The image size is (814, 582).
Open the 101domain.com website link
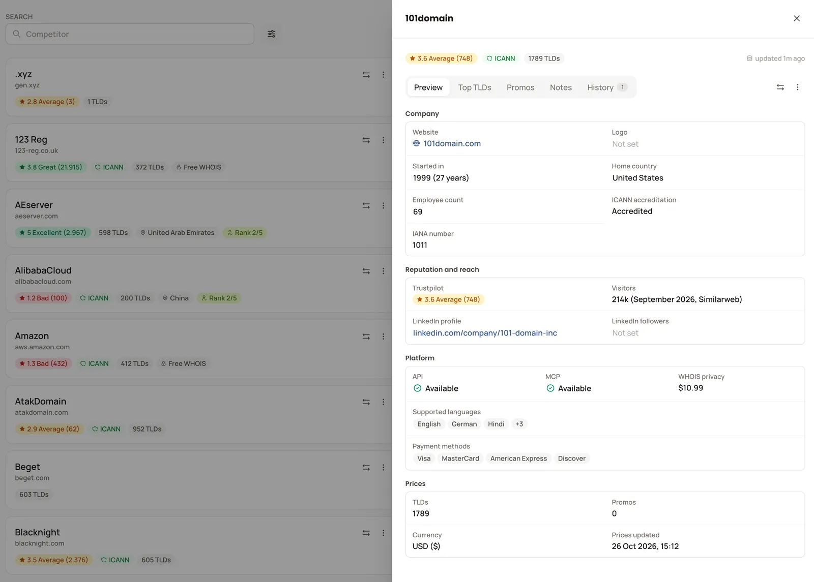tap(452, 144)
